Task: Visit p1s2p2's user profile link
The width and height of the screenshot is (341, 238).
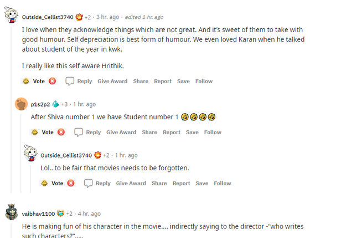Action: pyautogui.click(x=40, y=104)
